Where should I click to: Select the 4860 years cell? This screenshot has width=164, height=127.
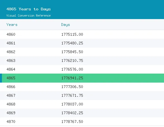tap(11, 34)
